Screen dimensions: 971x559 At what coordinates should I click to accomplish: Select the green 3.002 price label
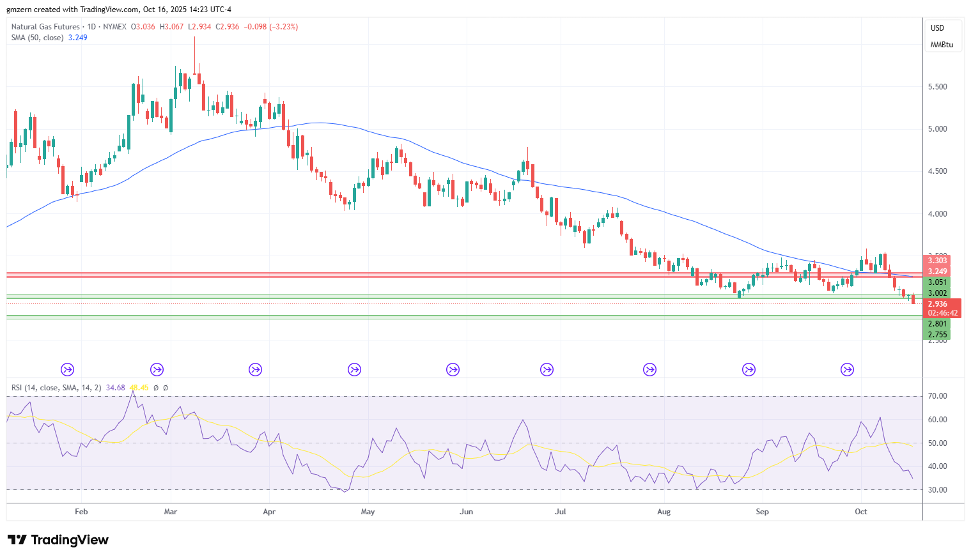(938, 293)
